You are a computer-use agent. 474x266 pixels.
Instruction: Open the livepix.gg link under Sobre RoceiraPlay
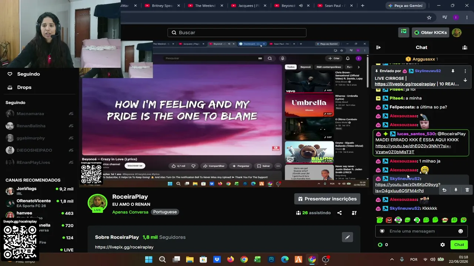click(124, 247)
